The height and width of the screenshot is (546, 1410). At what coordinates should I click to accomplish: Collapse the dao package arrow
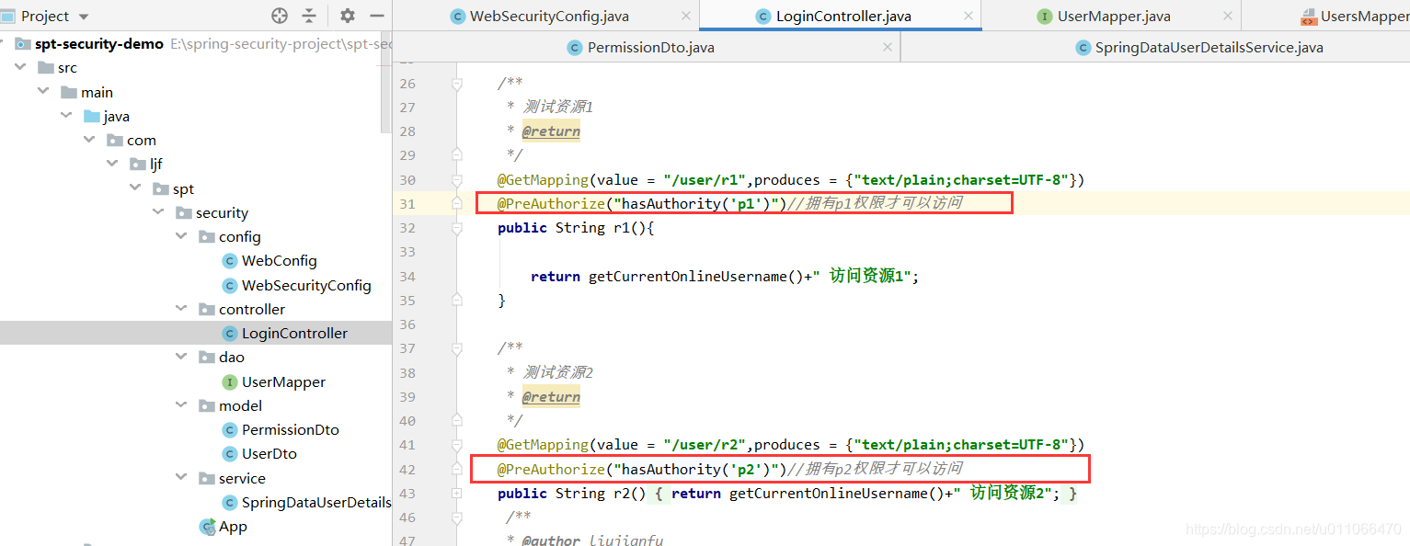[181, 357]
